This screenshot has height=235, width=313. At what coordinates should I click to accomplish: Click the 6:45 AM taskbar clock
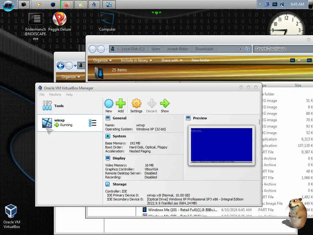tap(297, 4)
